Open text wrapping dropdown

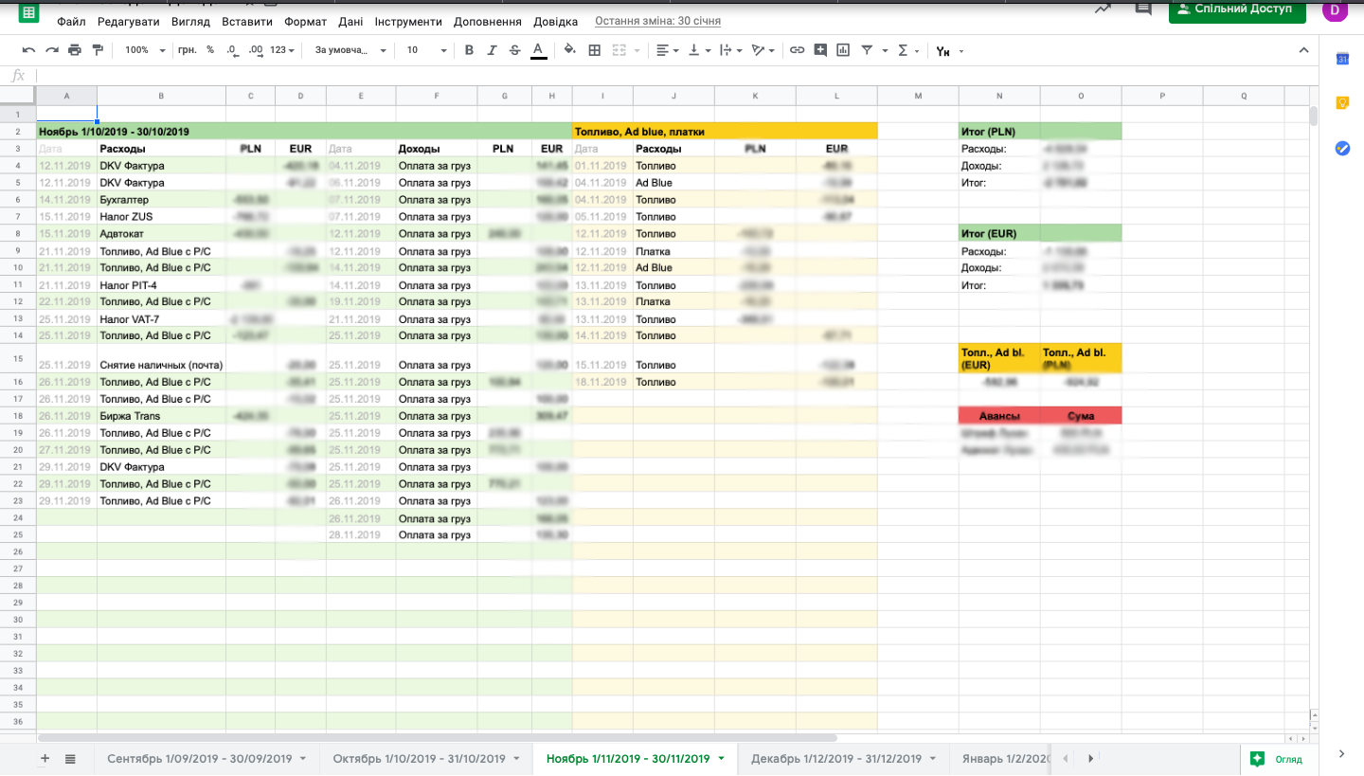click(x=730, y=50)
